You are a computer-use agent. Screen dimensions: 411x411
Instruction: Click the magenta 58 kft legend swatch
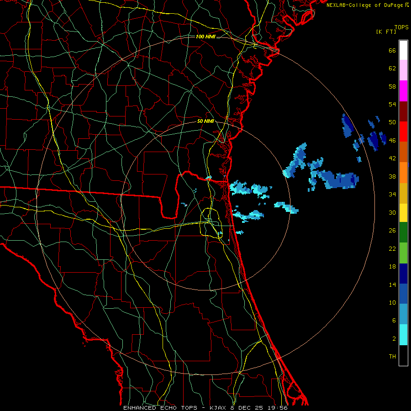pyautogui.click(x=403, y=91)
